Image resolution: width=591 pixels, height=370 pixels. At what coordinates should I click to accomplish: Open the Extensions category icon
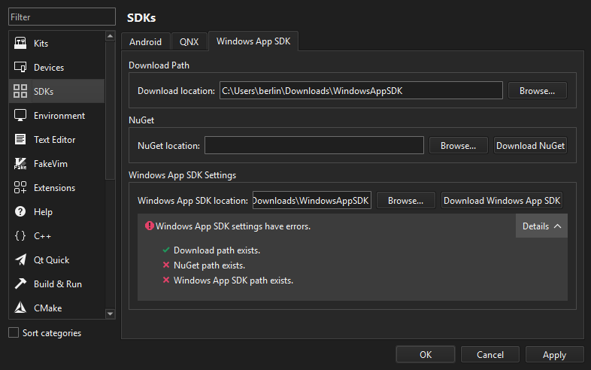coord(20,188)
